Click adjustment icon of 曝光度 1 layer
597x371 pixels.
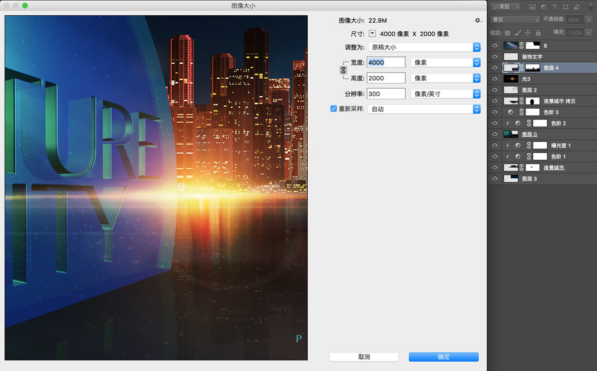coord(518,145)
